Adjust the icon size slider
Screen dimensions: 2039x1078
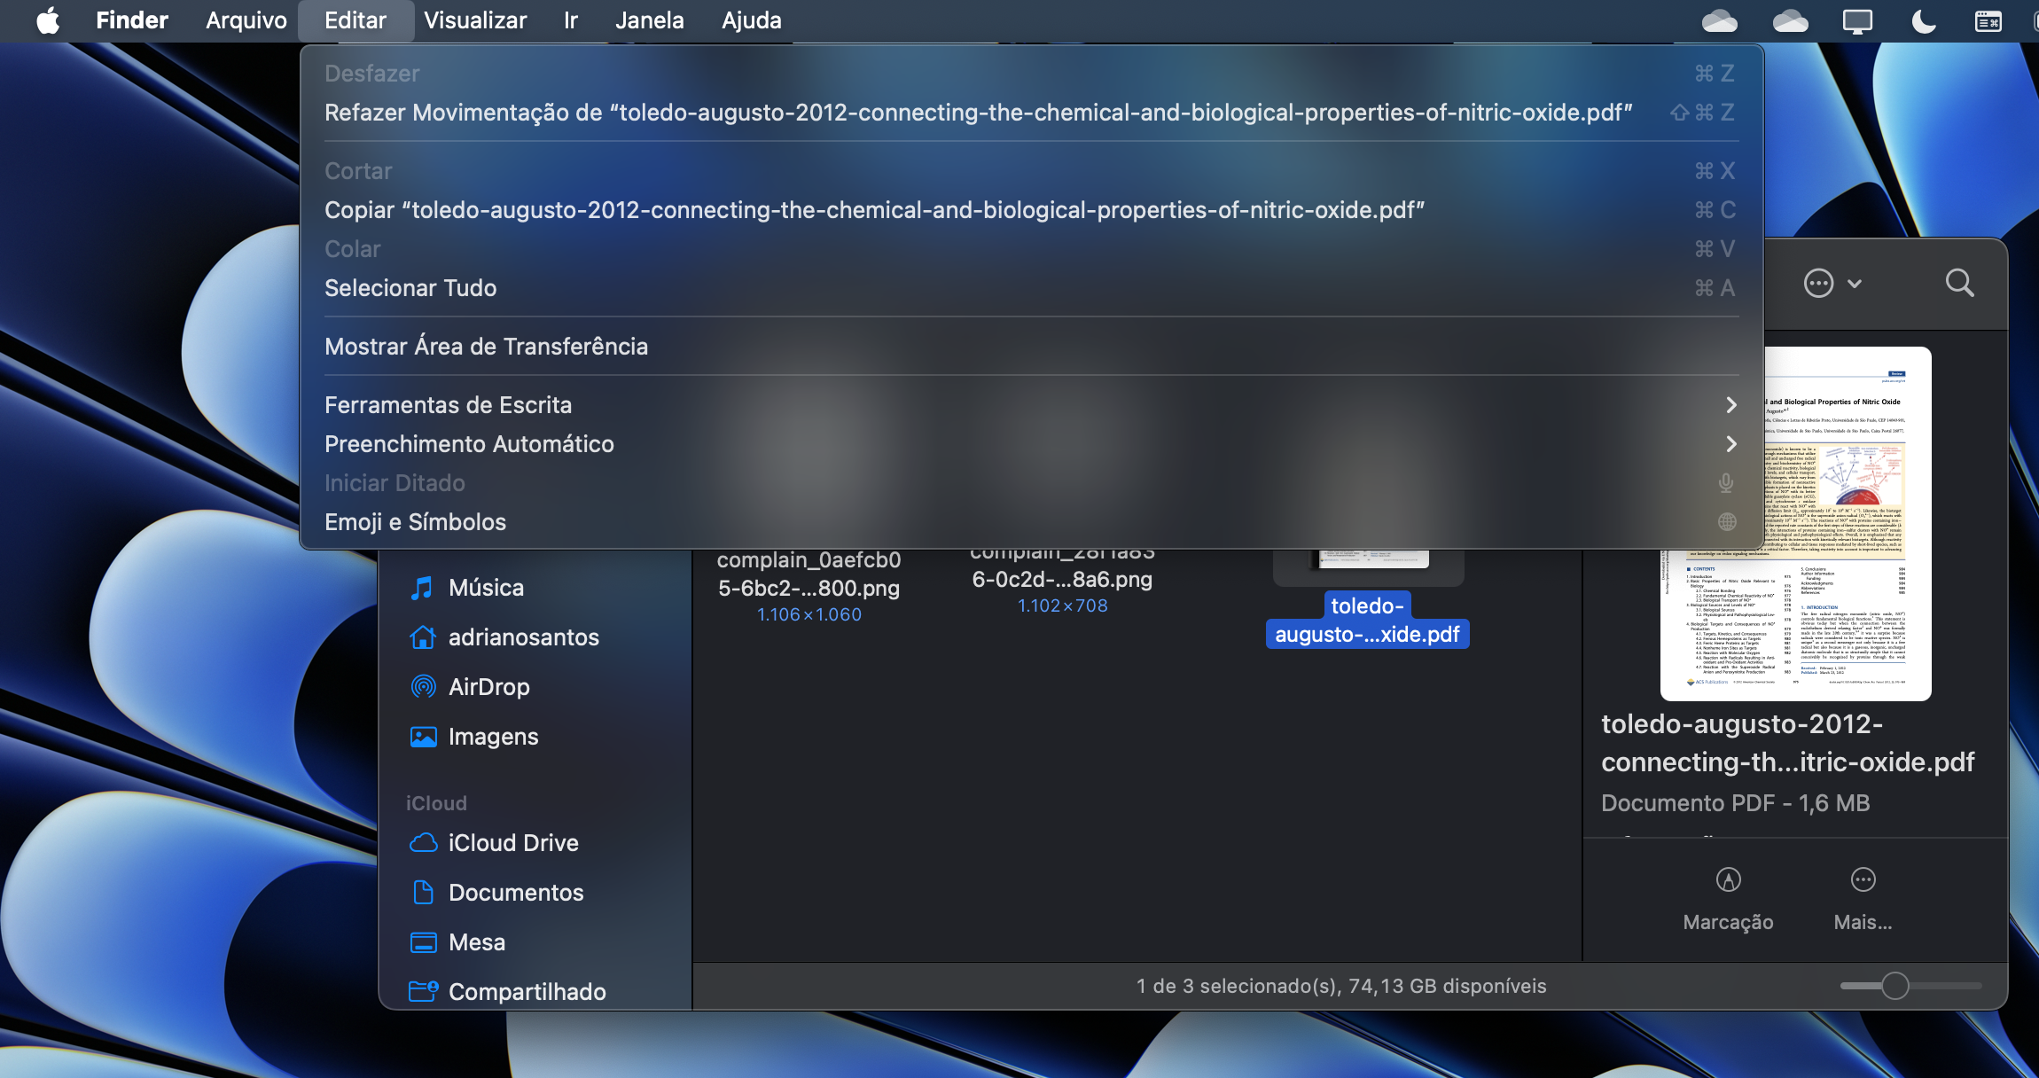(1894, 986)
